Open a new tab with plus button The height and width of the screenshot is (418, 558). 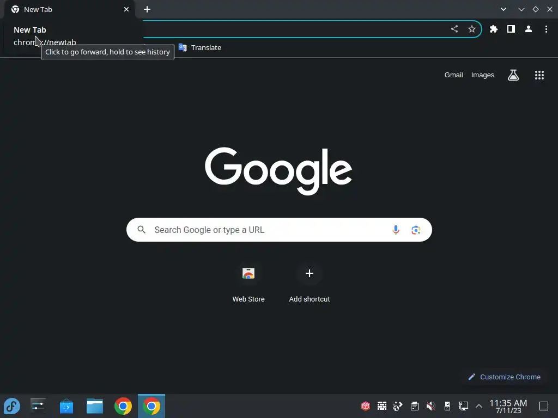coord(147,9)
